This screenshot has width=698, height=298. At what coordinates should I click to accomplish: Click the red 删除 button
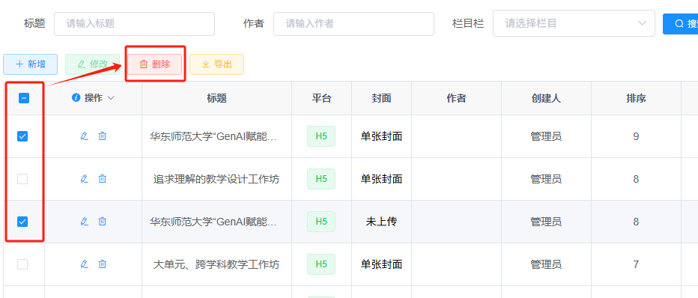155,64
